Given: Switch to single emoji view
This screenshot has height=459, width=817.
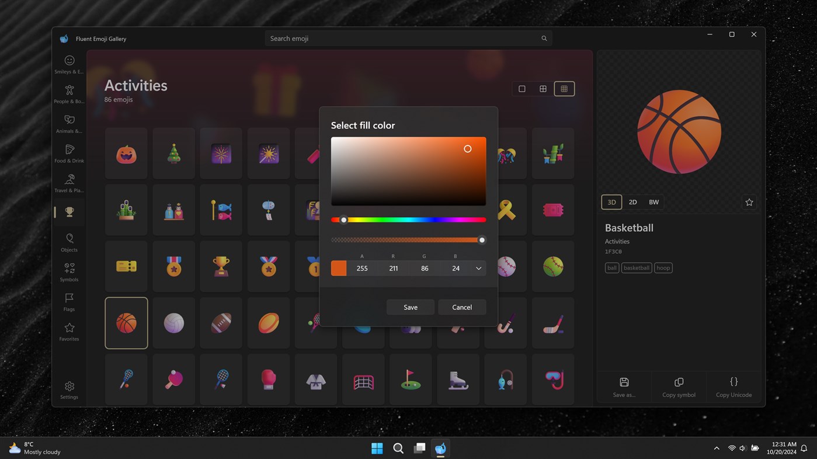Looking at the screenshot, I should [522, 88].
